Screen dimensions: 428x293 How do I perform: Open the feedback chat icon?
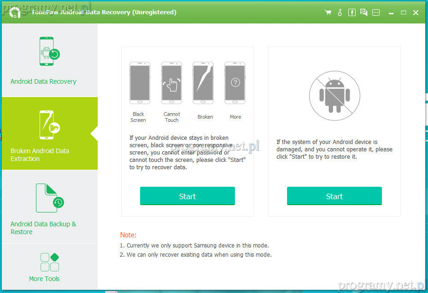click(364, 12)
